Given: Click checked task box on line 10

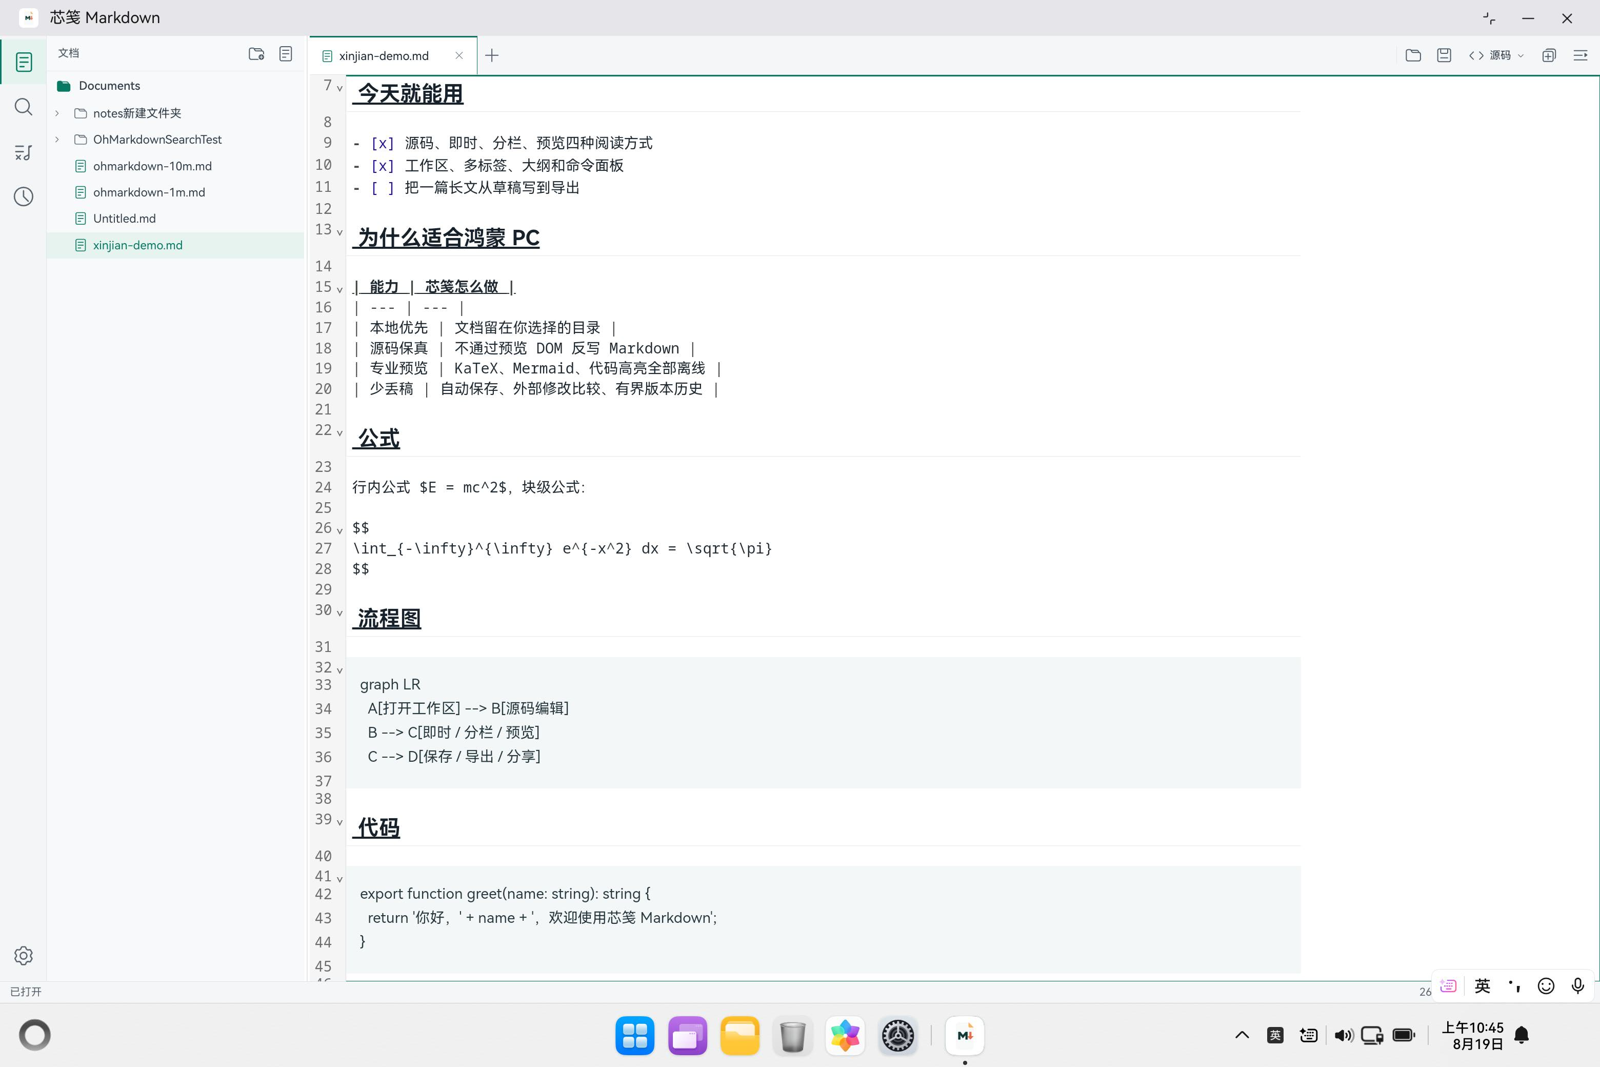Looking at the screenshot, I should tap(383, 166).
